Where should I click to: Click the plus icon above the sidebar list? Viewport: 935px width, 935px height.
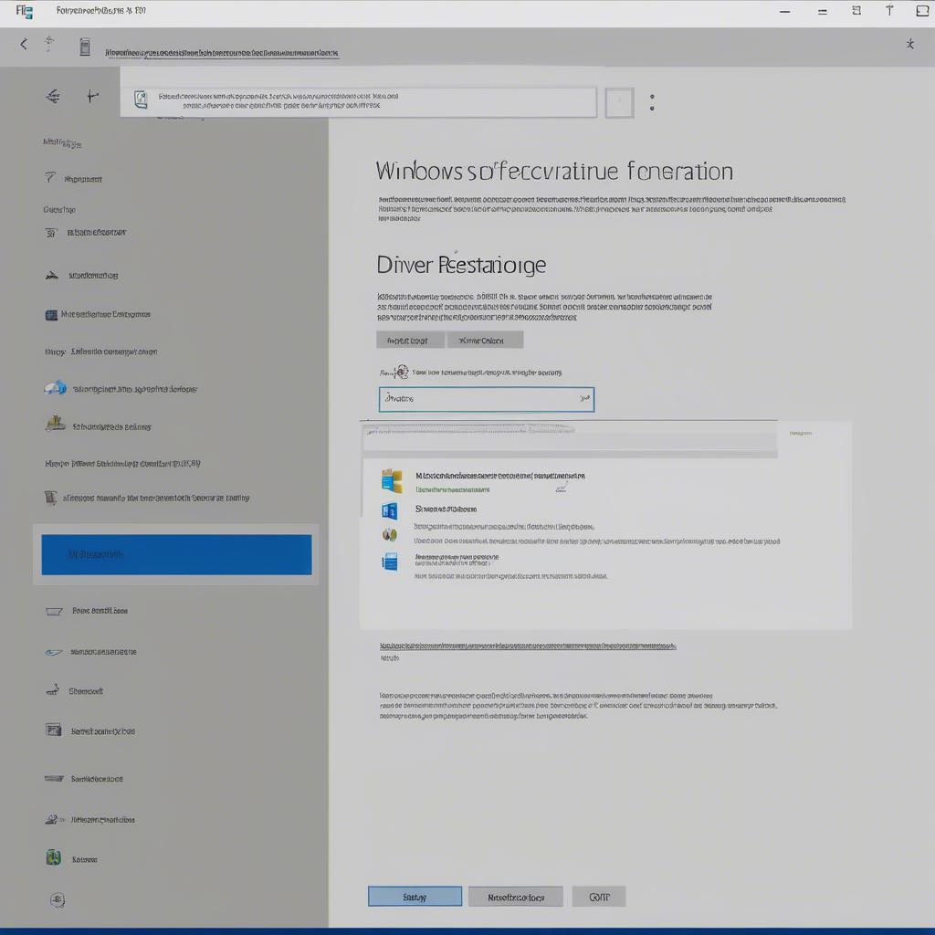[x=92, y=96]
